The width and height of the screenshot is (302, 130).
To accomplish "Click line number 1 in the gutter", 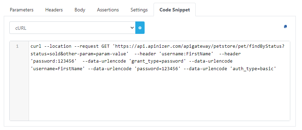I will [17, 46].
